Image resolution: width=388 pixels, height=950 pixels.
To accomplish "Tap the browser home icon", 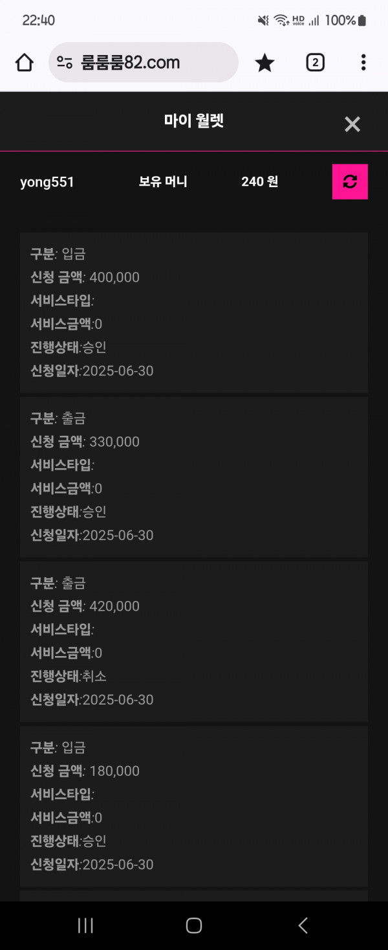I will pos(24,62).
